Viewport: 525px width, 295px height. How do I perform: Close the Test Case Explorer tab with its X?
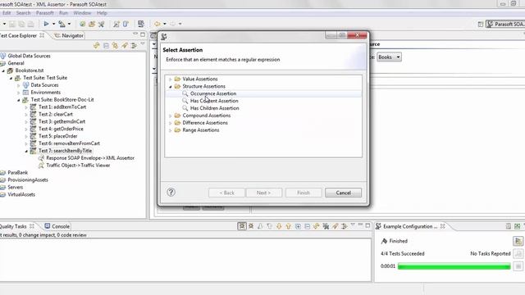[42, 35]
